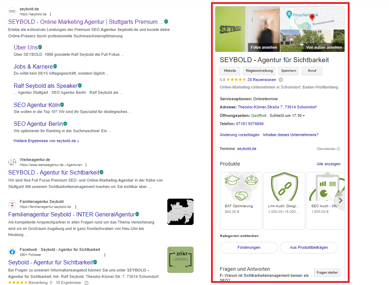Click shield badge next to SEO Agentur Berlin

[65, 123]
